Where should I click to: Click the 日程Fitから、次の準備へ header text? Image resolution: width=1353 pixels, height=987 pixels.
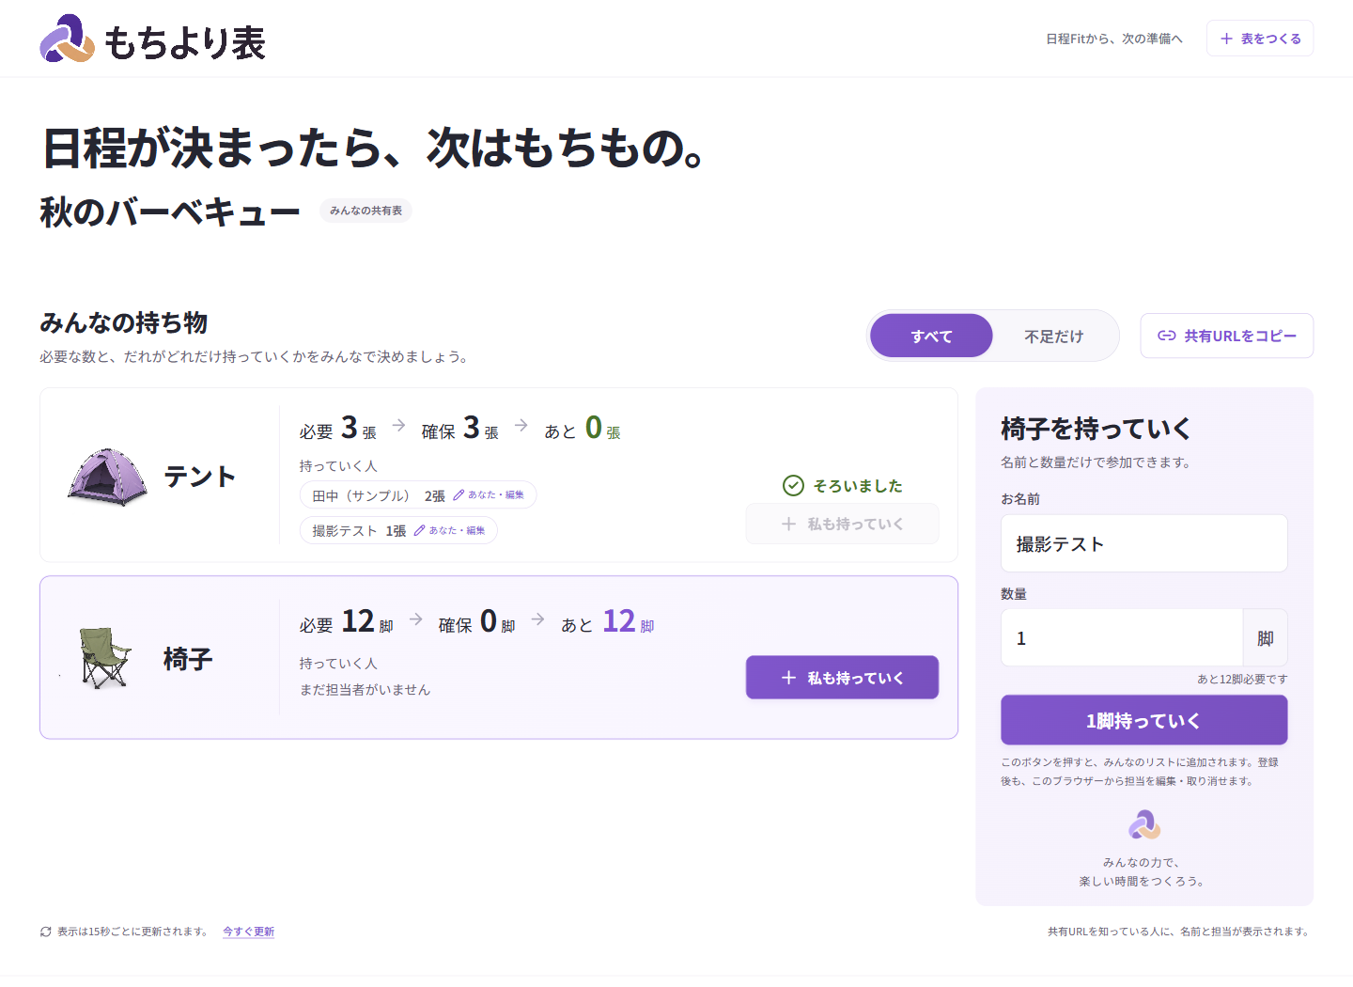point(1113,39)
